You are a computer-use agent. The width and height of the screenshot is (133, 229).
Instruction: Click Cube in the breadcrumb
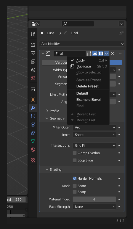(50, 33)
